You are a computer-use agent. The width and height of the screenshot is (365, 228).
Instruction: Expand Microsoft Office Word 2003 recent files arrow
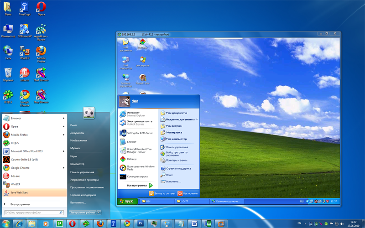[x=63, y=151]
